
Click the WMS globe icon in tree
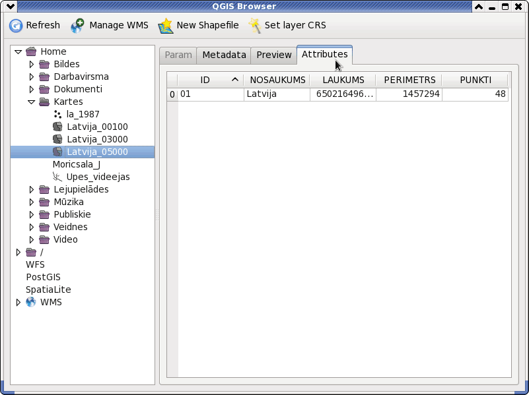point(30,302)
